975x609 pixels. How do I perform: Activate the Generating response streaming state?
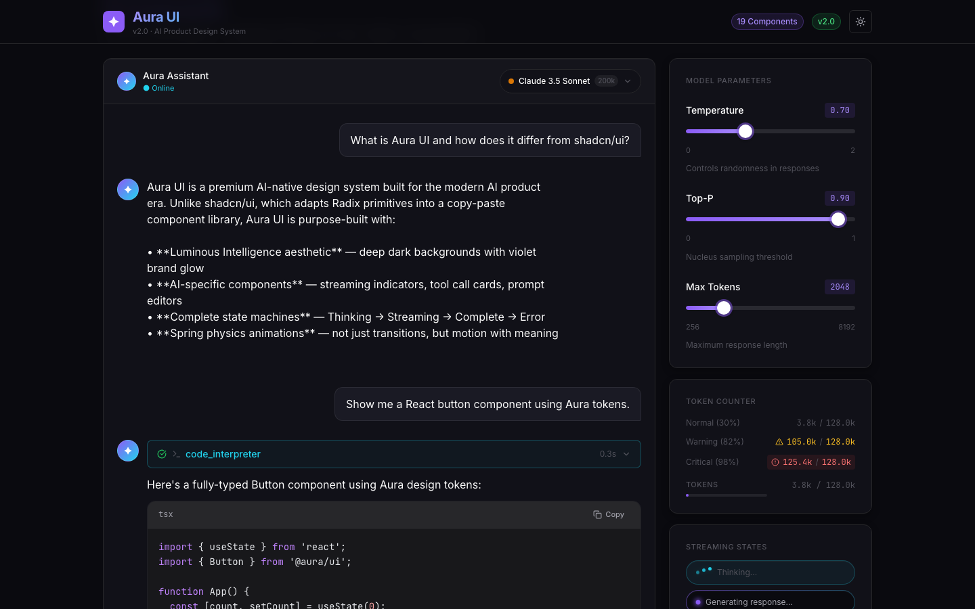(x=770, y=602)
